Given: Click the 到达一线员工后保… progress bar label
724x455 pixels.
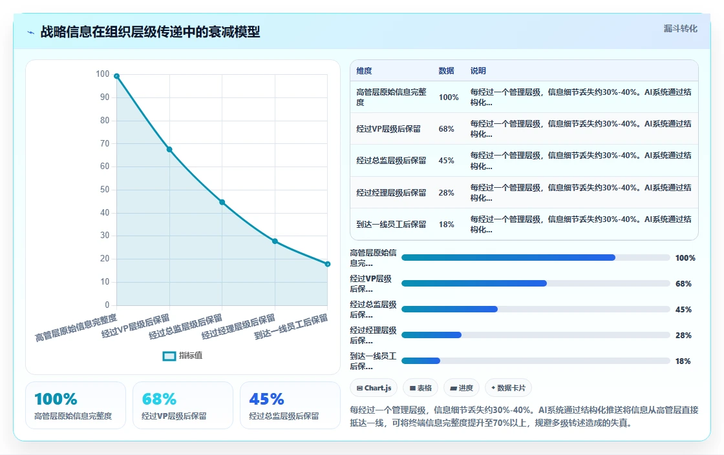Looking at the screenshot, I should 373,361.
